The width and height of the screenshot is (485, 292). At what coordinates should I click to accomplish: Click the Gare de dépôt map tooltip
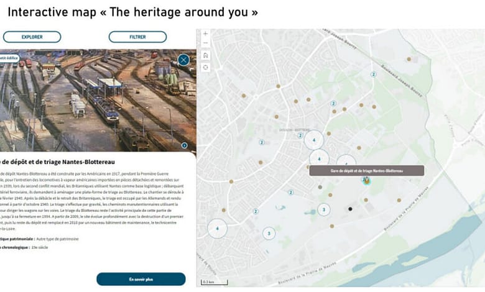(x=366, y=170)
